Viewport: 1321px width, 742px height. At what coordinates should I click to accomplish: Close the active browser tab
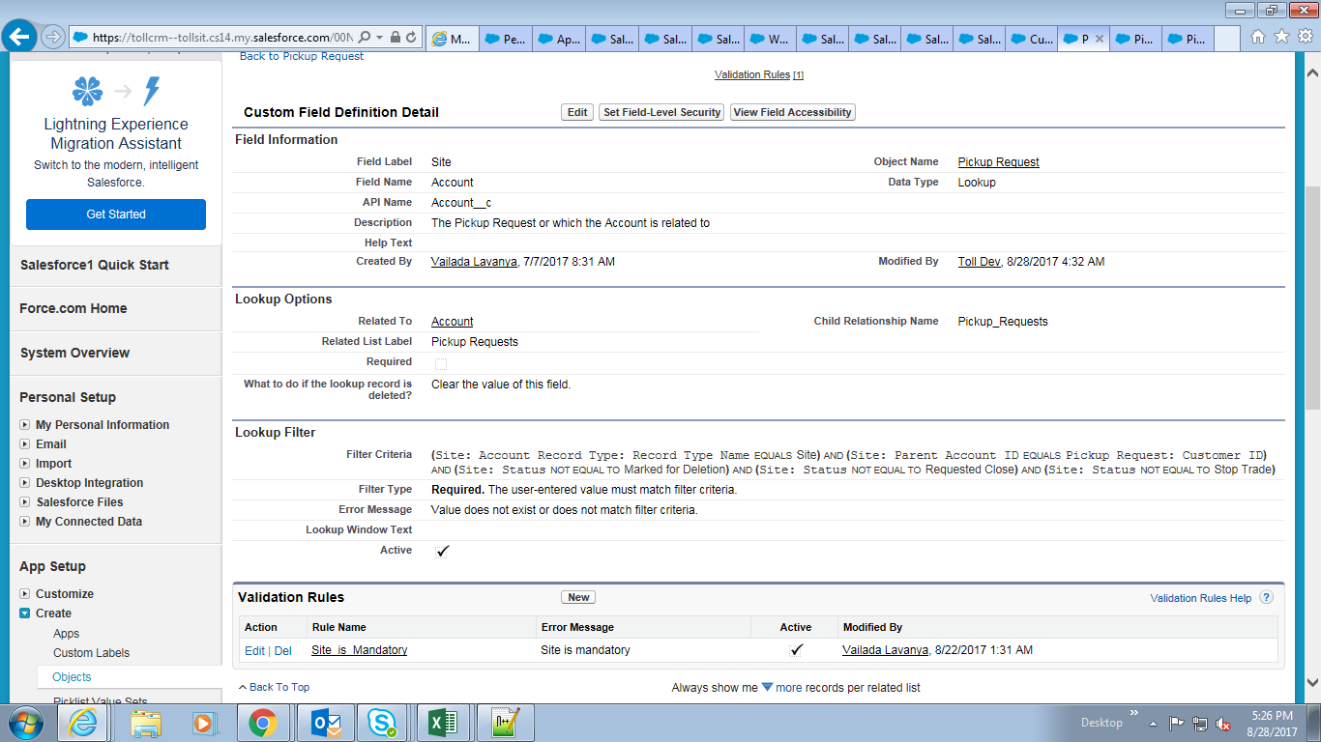(1099, 39)
